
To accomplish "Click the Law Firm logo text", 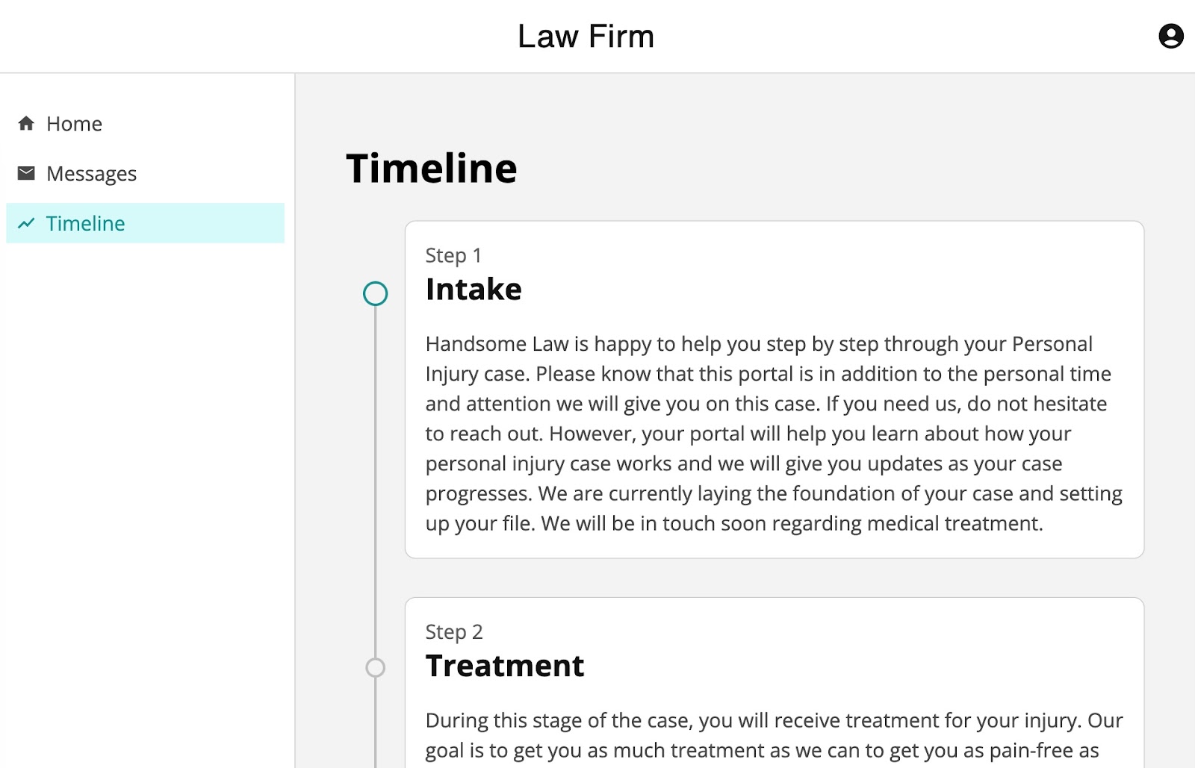I will (x=585, y=35).
